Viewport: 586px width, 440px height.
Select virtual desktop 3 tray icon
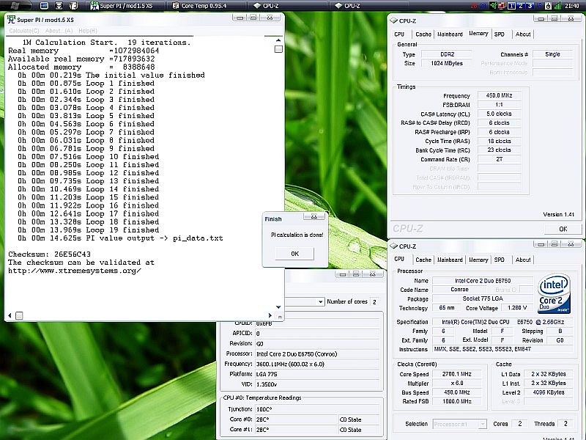(x=530, y=6)
